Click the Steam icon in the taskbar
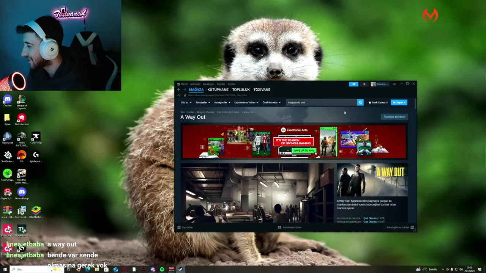486x273 pixels. [x=180, y=269]
